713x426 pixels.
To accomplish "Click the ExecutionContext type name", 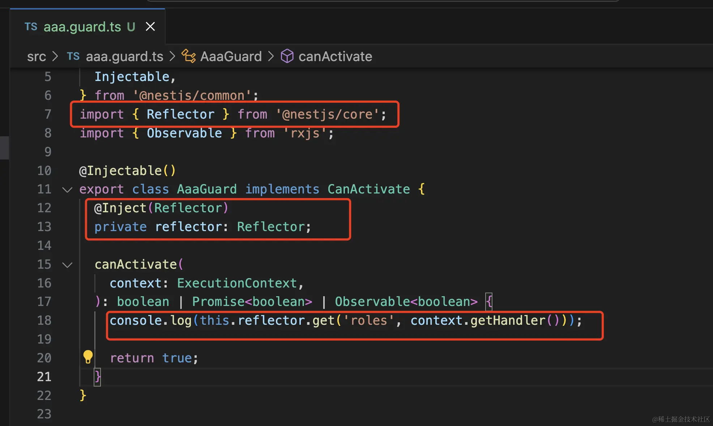I will (237, 283).
